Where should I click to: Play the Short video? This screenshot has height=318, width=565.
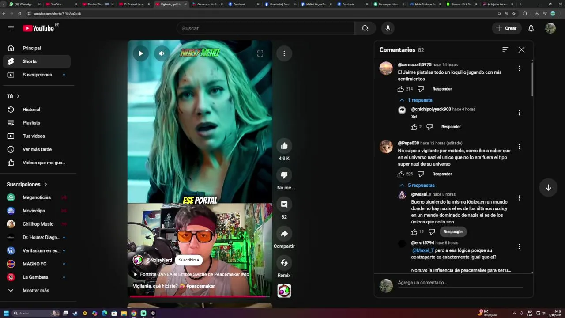(x=140, y=53)
